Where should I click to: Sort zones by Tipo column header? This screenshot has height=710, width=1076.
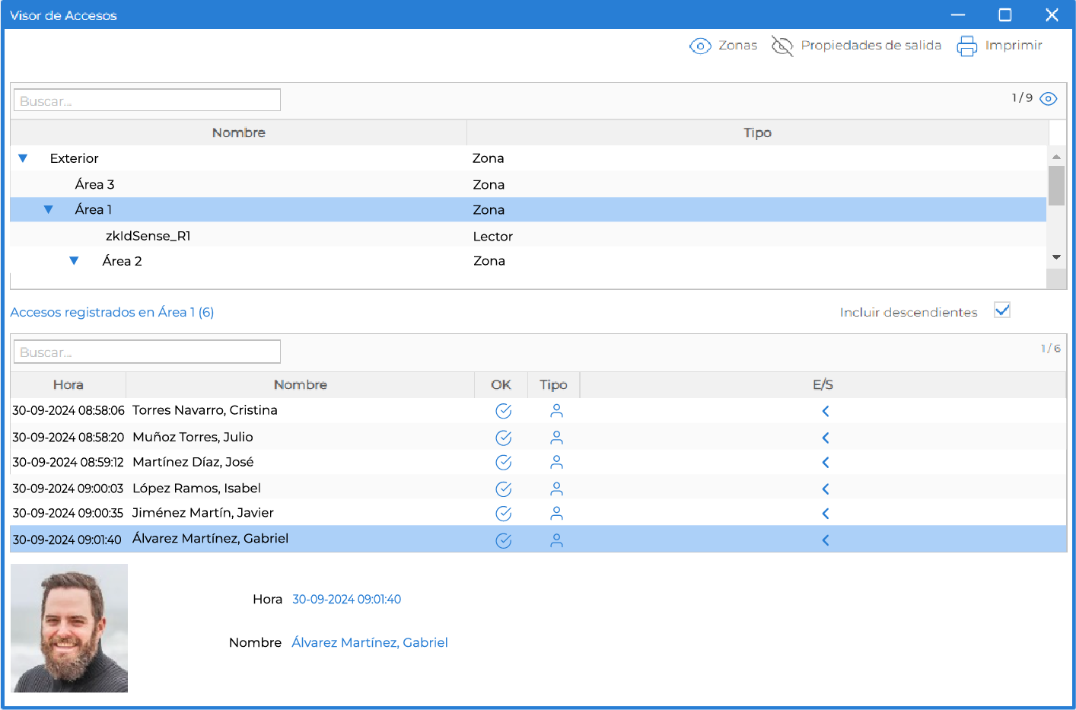[757, 132]
